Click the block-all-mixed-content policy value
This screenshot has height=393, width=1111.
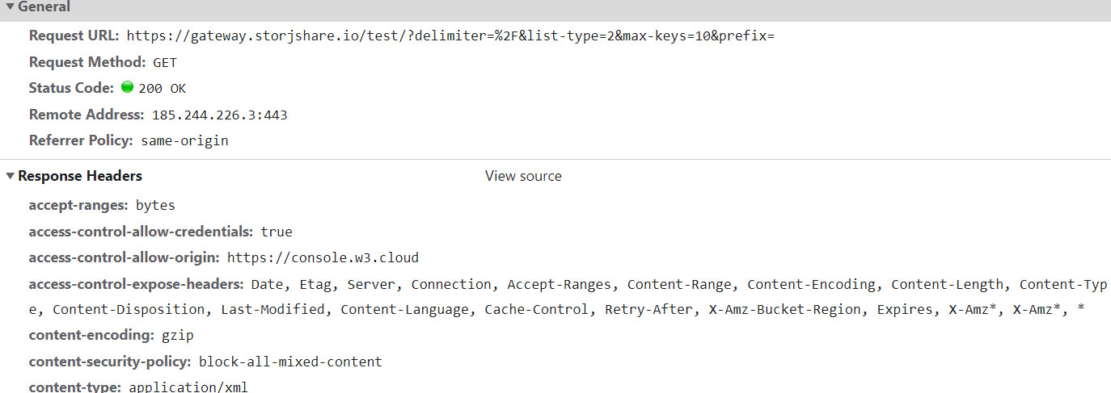[290, 362]
